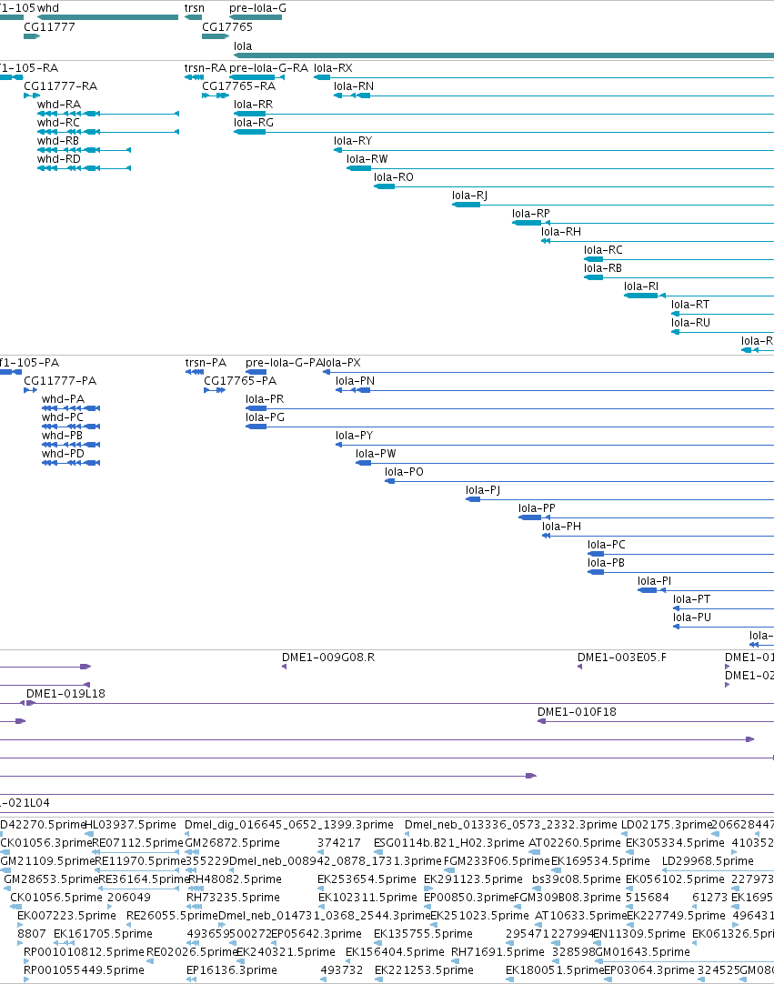Click lola-PC protein label
Image resolution: width=774 pixels, height=984 pixels.
(x=607, y=545)
